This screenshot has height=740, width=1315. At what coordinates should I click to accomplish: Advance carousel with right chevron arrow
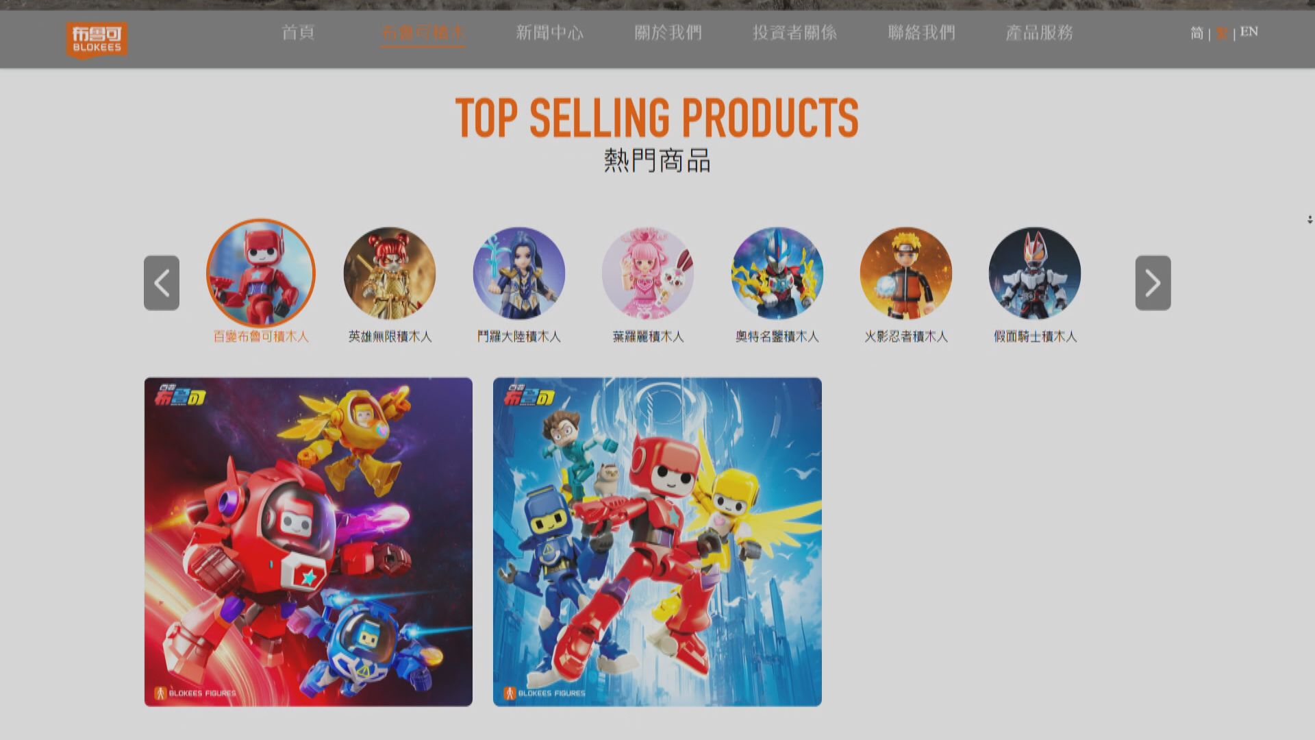1153,283
